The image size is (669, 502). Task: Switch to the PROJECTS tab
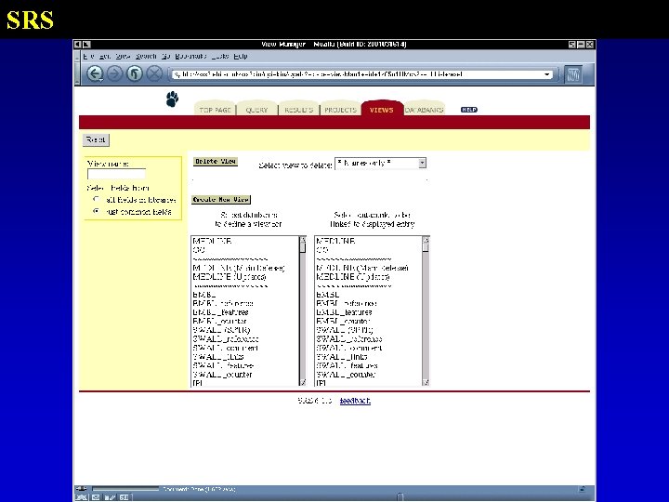[340, 110]
